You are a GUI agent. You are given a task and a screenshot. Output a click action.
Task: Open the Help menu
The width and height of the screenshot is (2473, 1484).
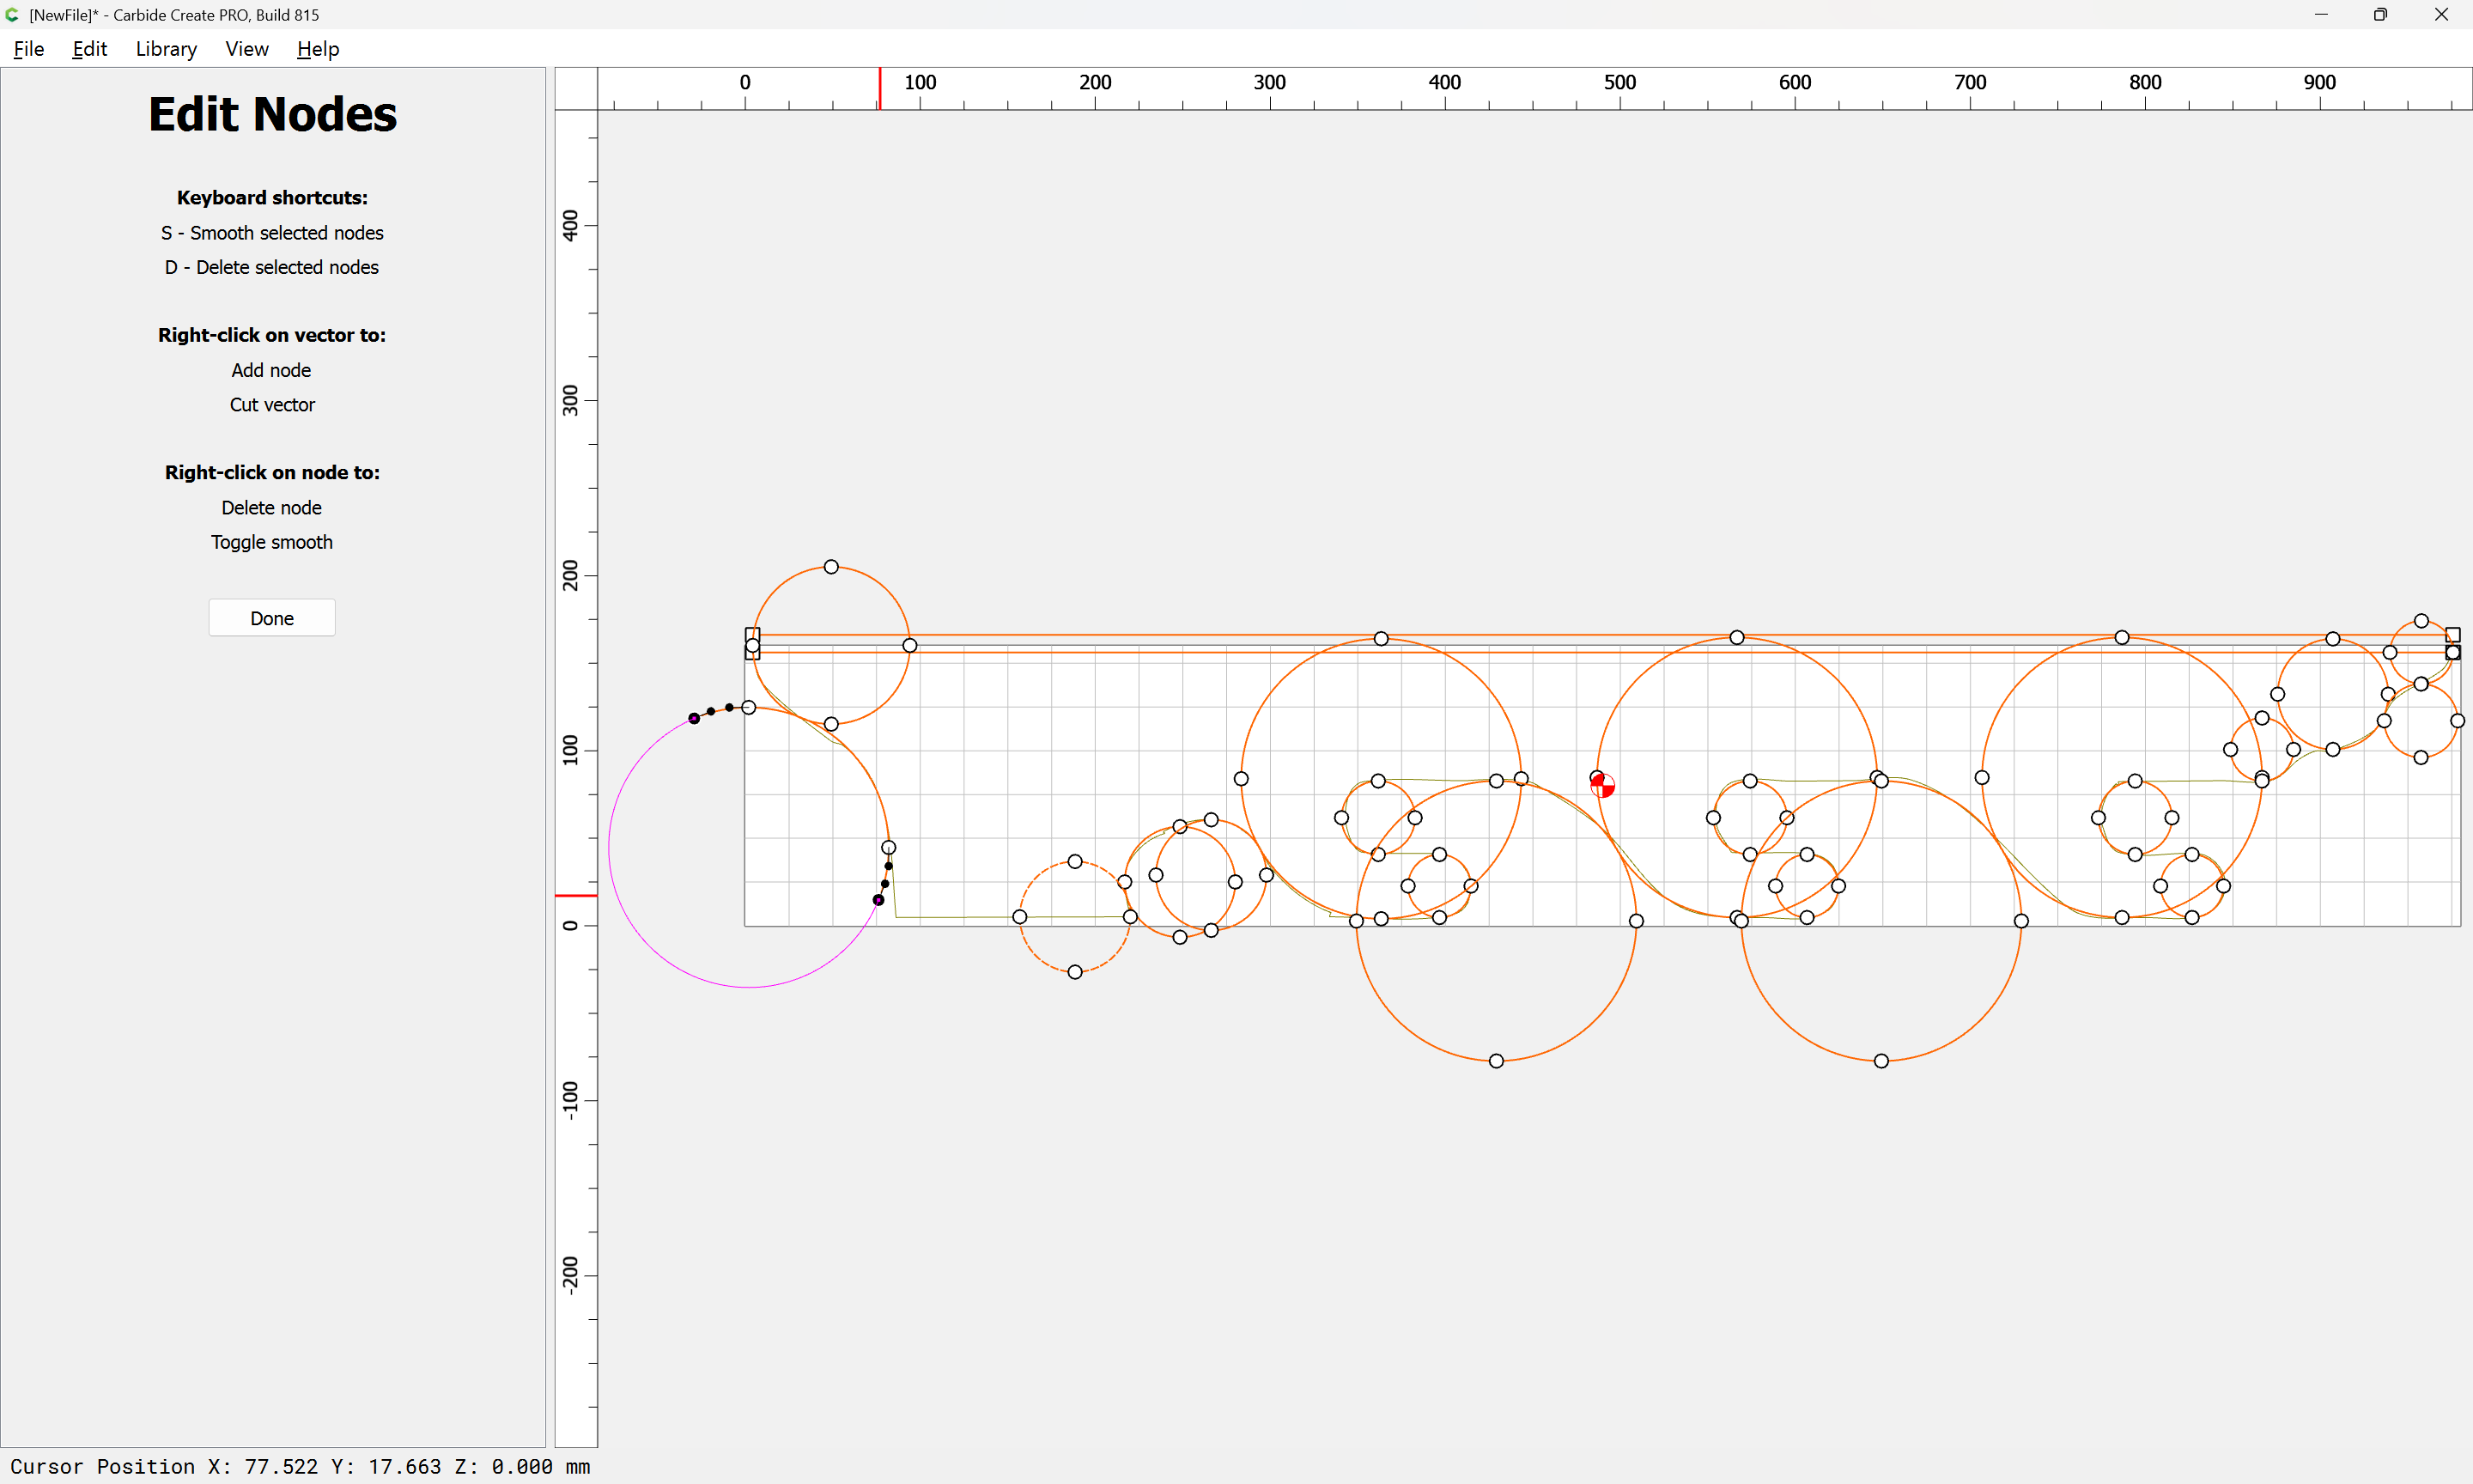click(x=318, y=49)
